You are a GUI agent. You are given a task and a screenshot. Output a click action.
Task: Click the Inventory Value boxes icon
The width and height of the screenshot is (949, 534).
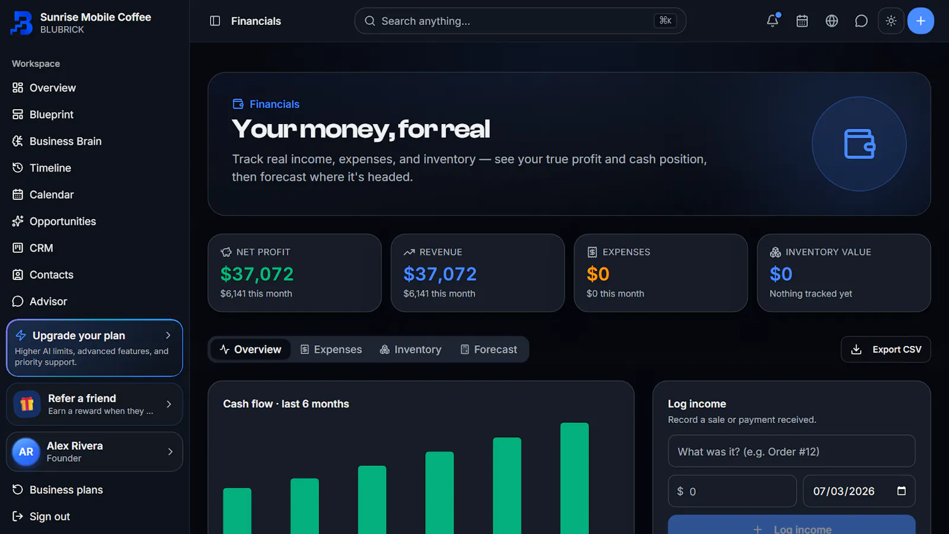coord(775,252)
